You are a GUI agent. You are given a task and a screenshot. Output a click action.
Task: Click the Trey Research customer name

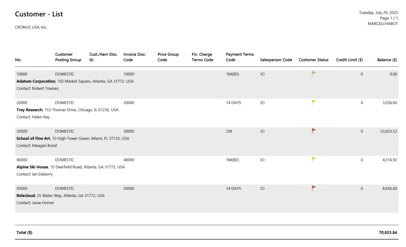click(29, 110)
